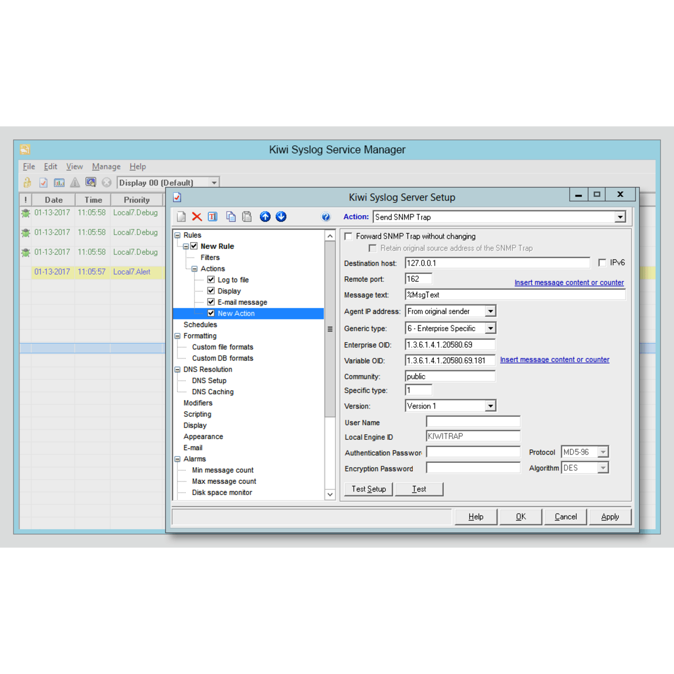Move the action up with the blue up-arrow icon
Image resolution: width=674 pixels, height=674 pixels.
coord(265,216)
